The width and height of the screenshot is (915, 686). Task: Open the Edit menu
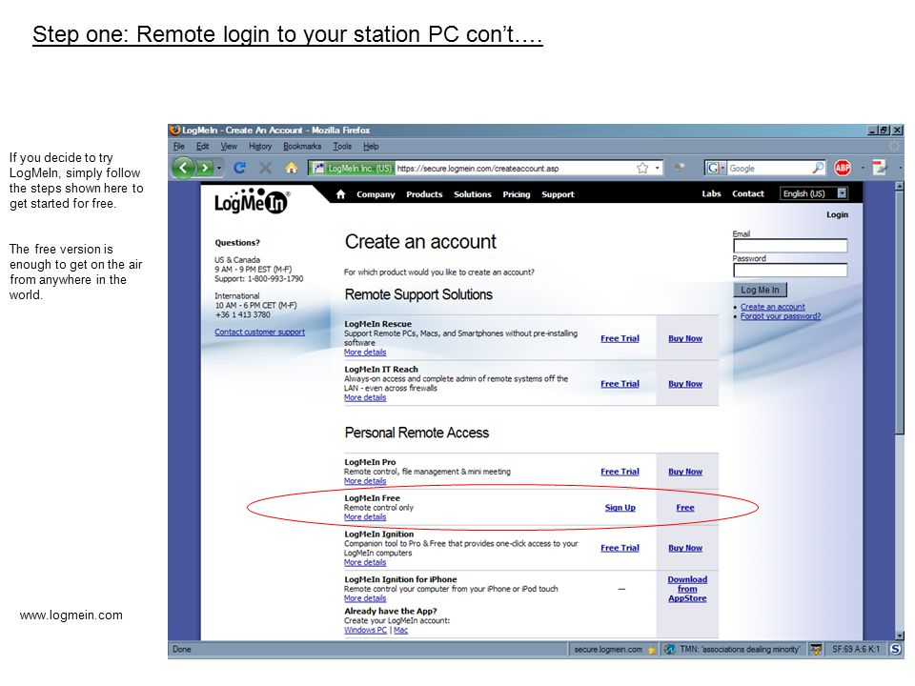click(202, 147)
